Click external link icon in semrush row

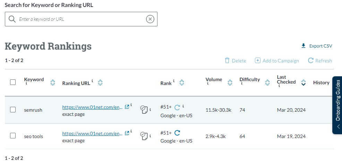point(127,107)
